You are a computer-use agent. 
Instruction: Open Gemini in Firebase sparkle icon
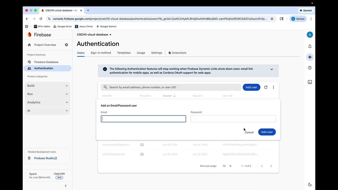click(310, 57)
